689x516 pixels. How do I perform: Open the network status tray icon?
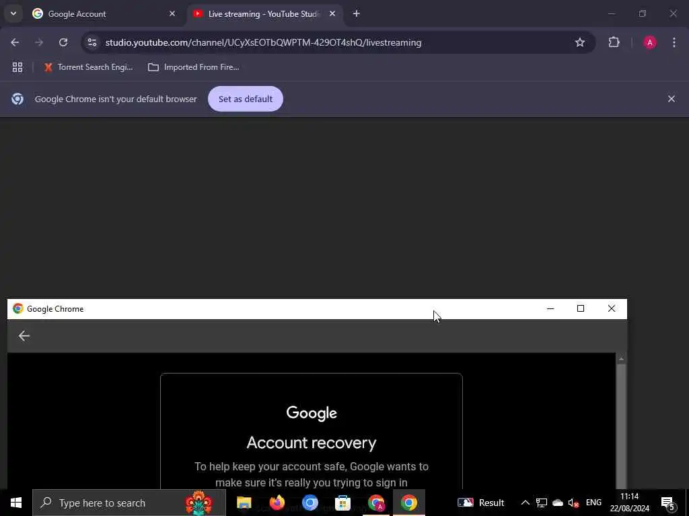coord(542,503)
